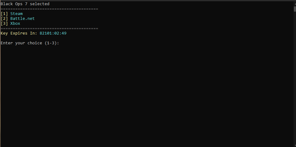Click the 82101:02:49 countdown value

[x=53, y=33]
